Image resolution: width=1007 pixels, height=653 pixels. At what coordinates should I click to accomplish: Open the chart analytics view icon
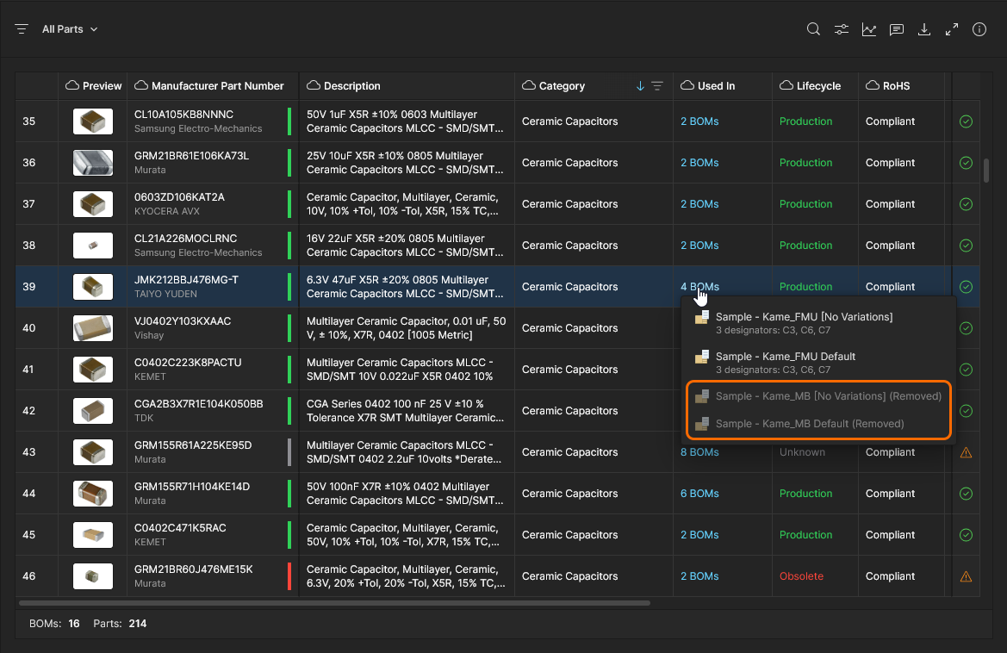coord(869,29)
